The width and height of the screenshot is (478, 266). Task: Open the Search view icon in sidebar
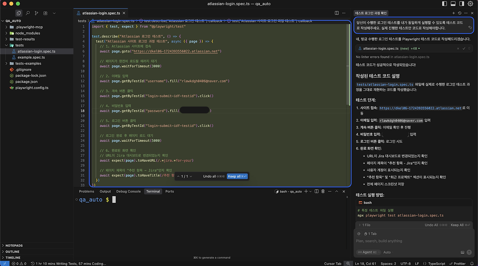(x=28, y=13)
